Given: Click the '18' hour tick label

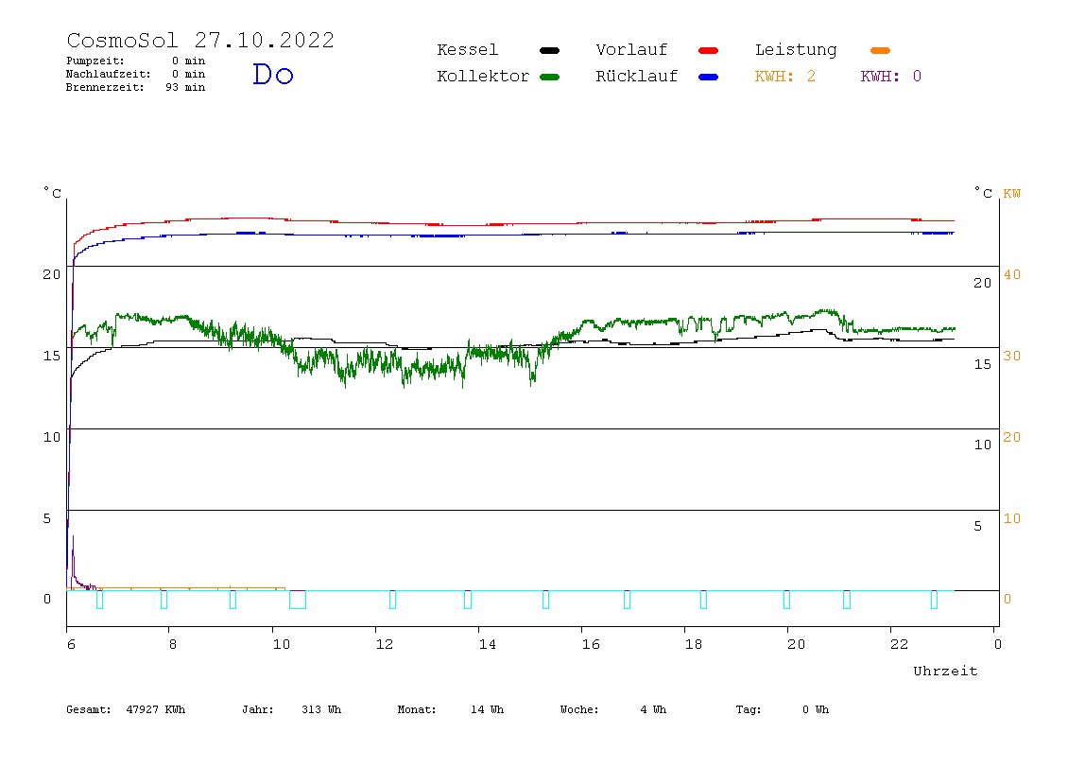Looking at the screenshot, I should coord(694,644).
